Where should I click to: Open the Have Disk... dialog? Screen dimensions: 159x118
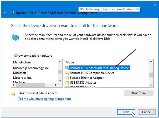click(139, 93)
